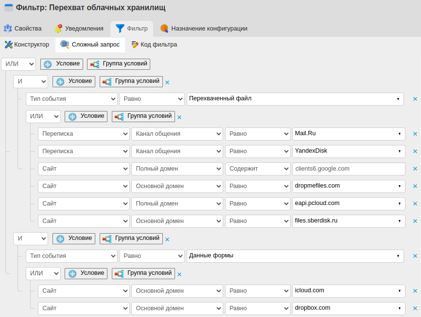This screenshot has width=421, height=317.
Task: Switch to the Уведомления tab
Action: 78,29
